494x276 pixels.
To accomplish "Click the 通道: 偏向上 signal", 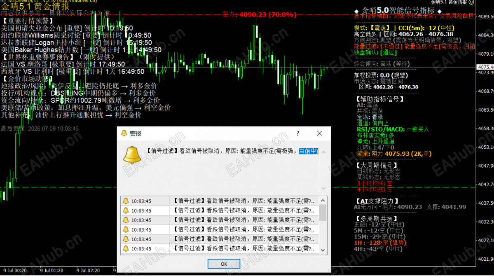I will [373, 123].
